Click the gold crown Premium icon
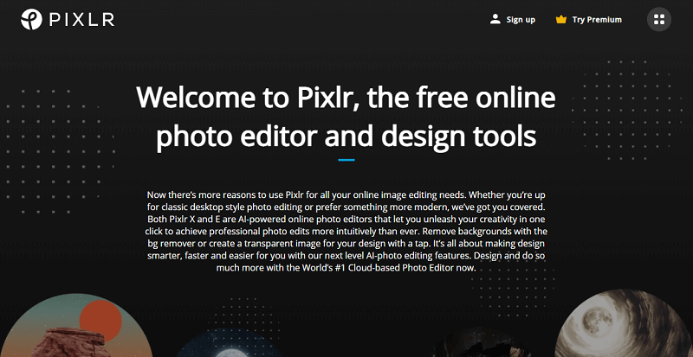This screenshot has width=693, height=357. (x=560, y=19)
